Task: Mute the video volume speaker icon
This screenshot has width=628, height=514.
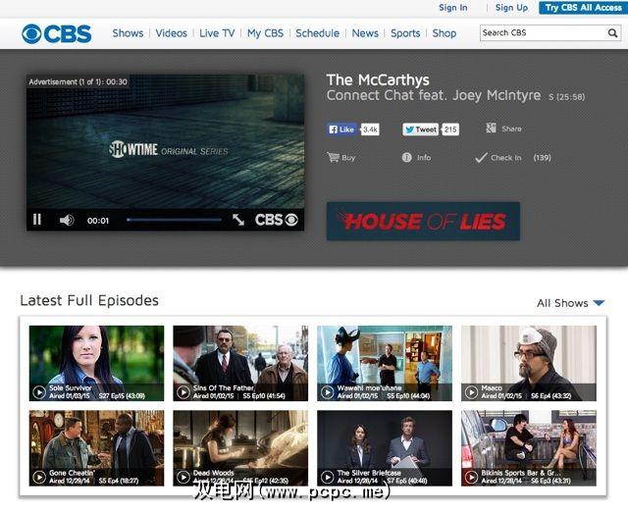Action: [x=67, y=220]
